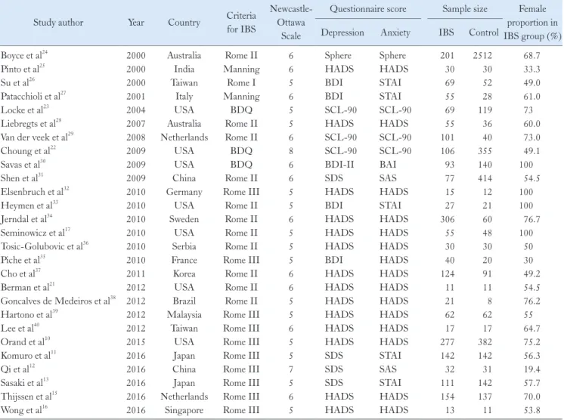Click the 'Newcastle-Ottawa Scale' header
The width and height of the screenshot is (564, 420).
pyautogui.click(x=291, y=22)
